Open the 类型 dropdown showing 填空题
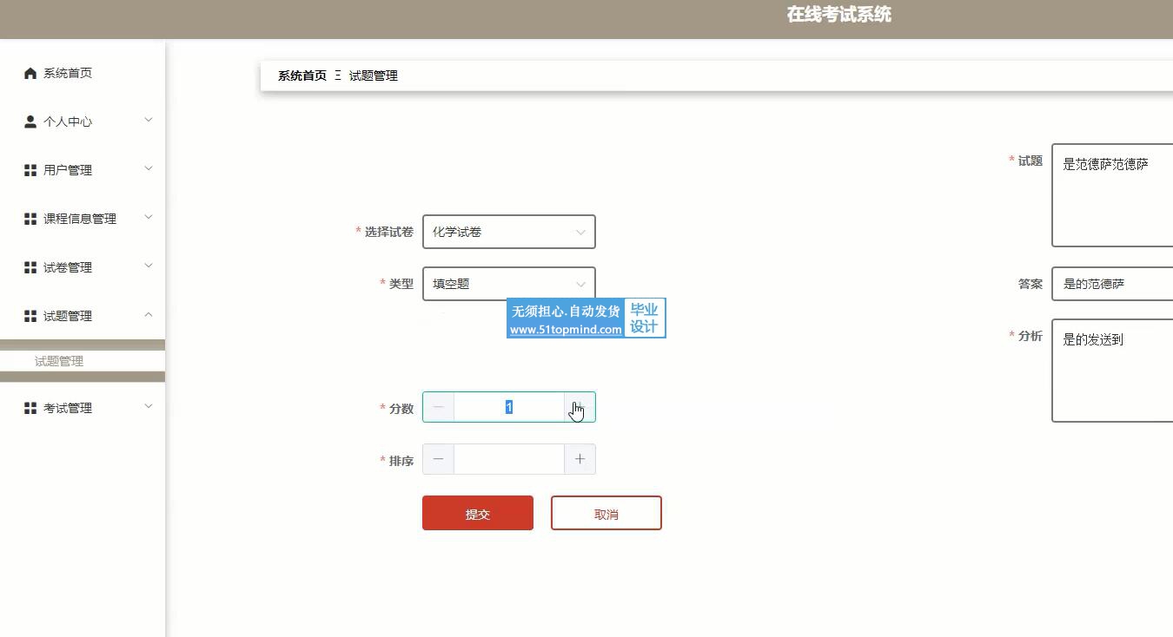The width and height of the screenshot is (1173, 637). 508,284
